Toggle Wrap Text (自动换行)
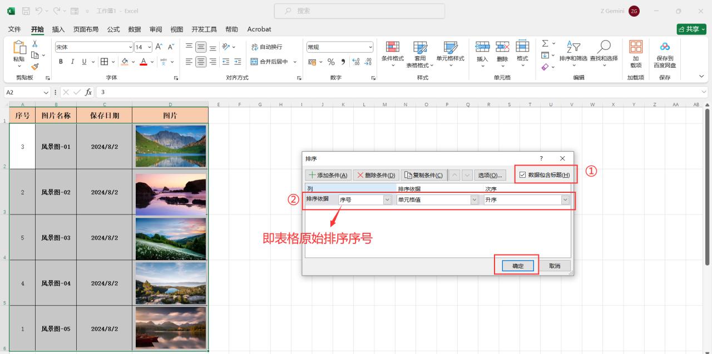The height and width of the screenshot is (354, 712). coord(266,47)
